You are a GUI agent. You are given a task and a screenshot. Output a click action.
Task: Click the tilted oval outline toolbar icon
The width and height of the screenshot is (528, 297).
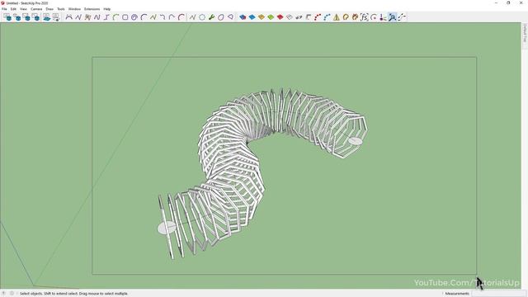tap(221, 17)
